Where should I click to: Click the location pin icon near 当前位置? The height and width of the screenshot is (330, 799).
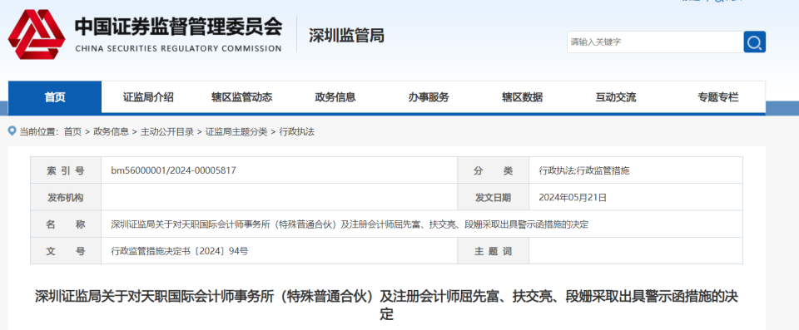tap(12, 131)
